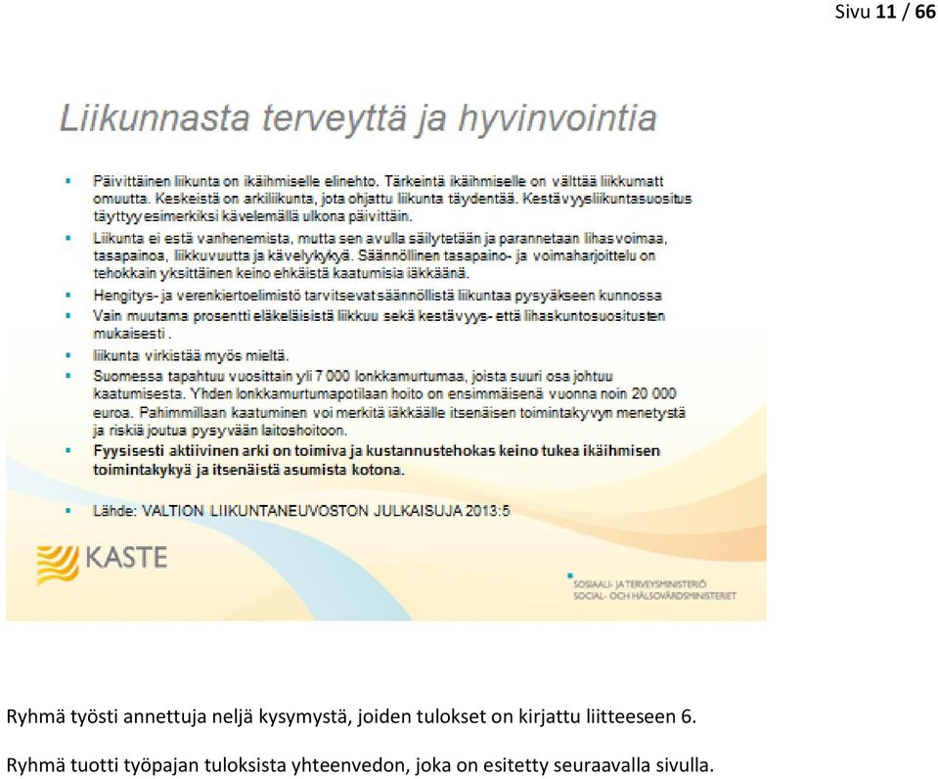Click the 'KASTE' logo text

(x=126, y=558)
